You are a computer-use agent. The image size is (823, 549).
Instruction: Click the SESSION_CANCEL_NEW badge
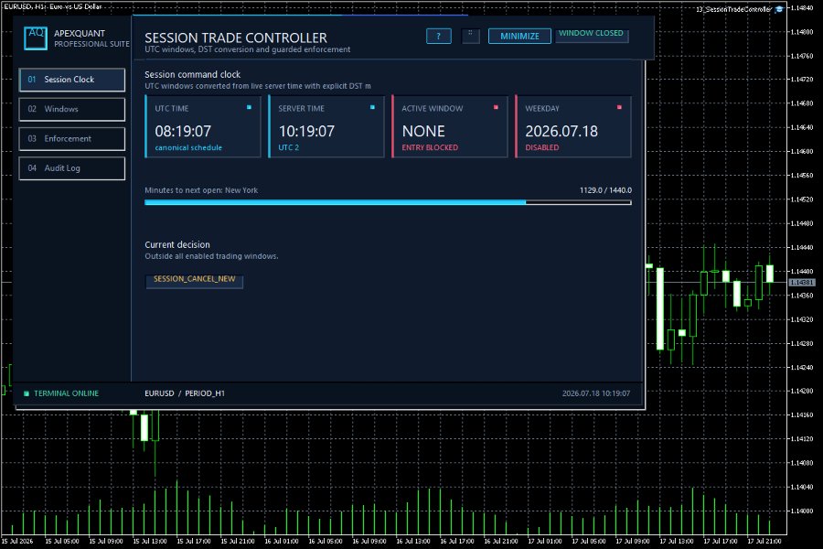(x=194, y=281)
